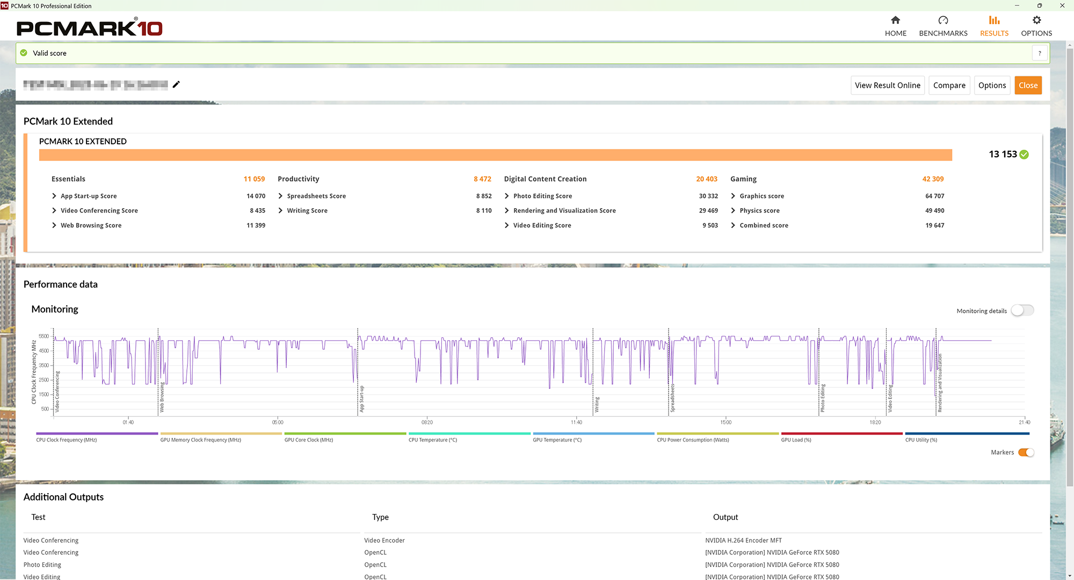1074x580 pixels.
Task: Click the blurred result name field
Action: point(96,84)
